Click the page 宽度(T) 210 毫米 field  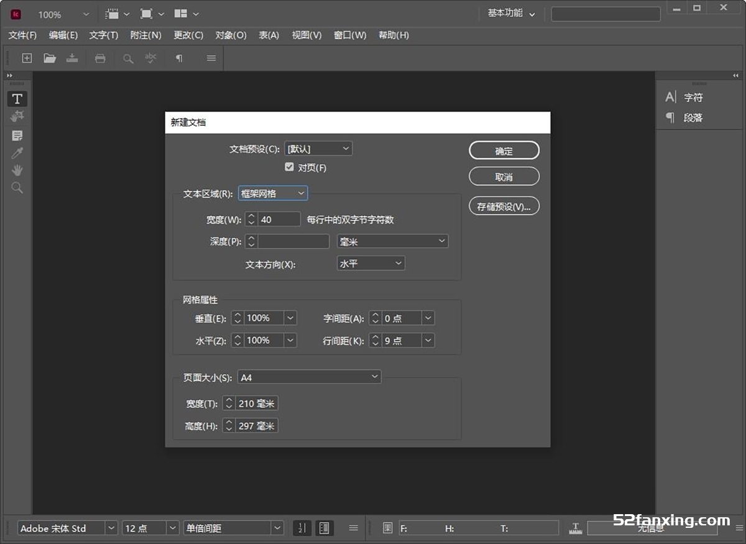pos(257,403)
